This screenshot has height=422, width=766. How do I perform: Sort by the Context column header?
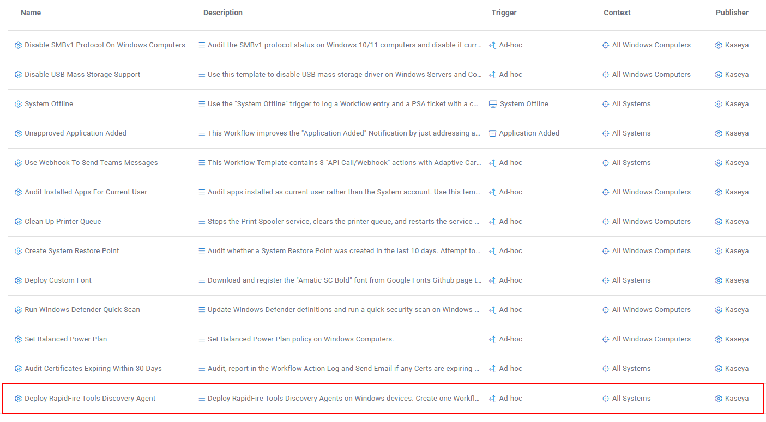617,13
